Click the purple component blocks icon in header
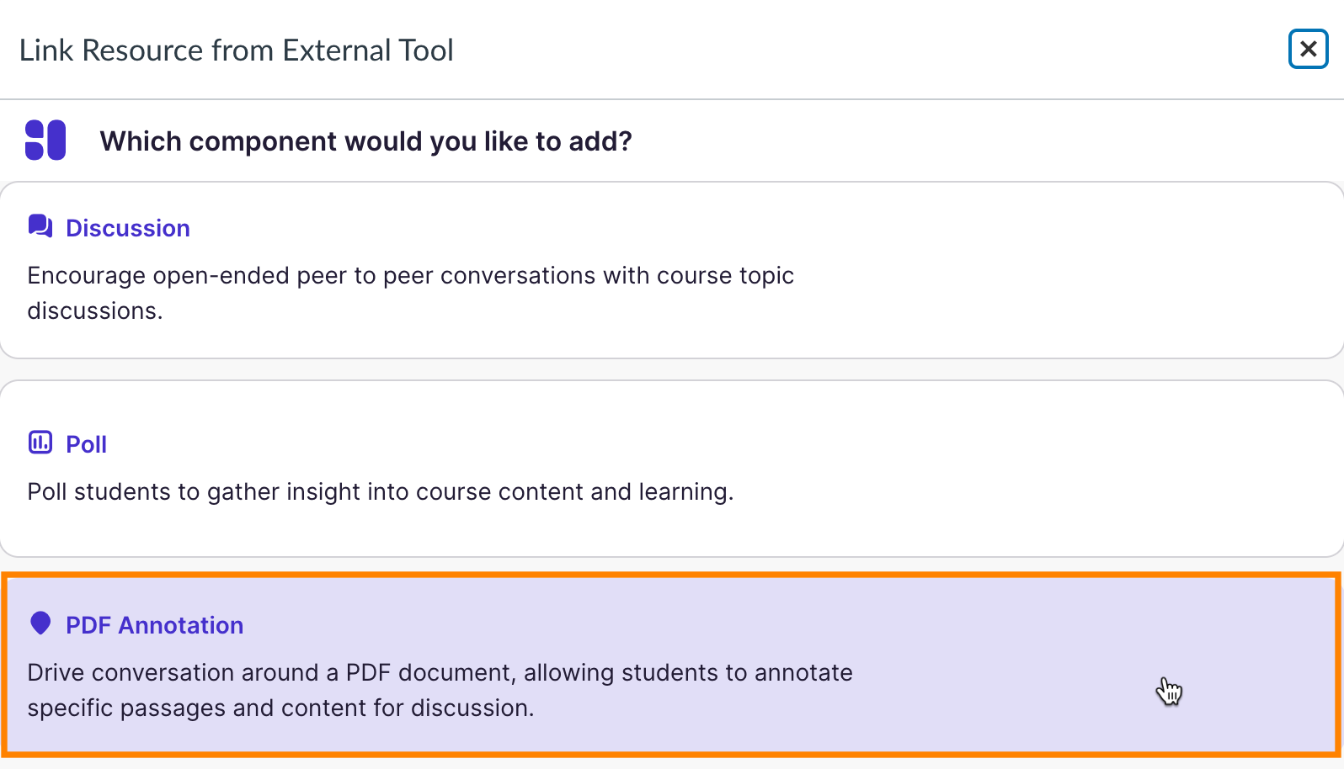Image resolution: width=1344 pixels, height=769 pixels. [45, 140]
